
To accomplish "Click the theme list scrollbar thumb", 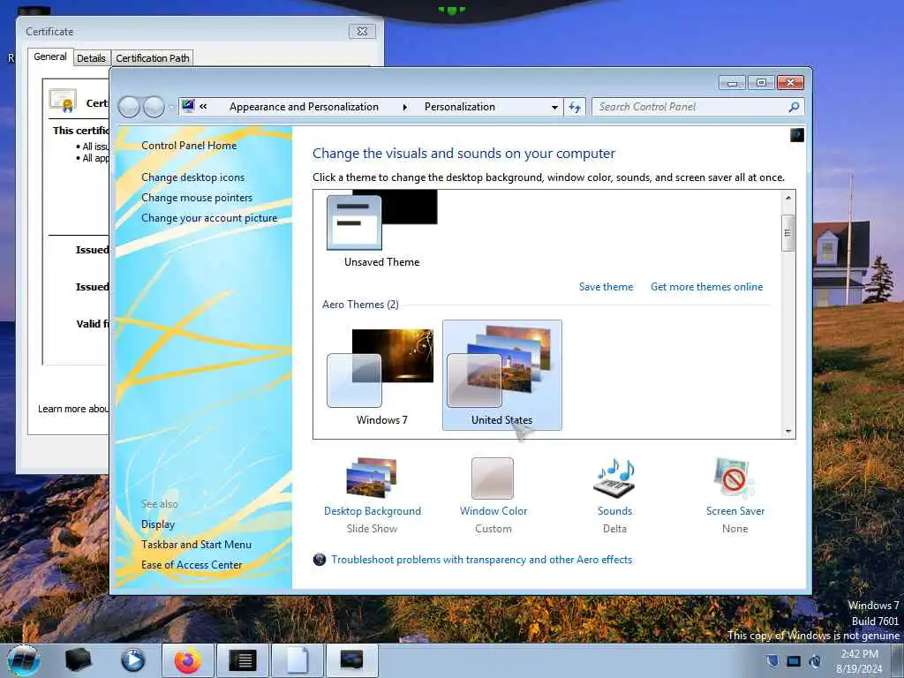I will tap(788, 233).
